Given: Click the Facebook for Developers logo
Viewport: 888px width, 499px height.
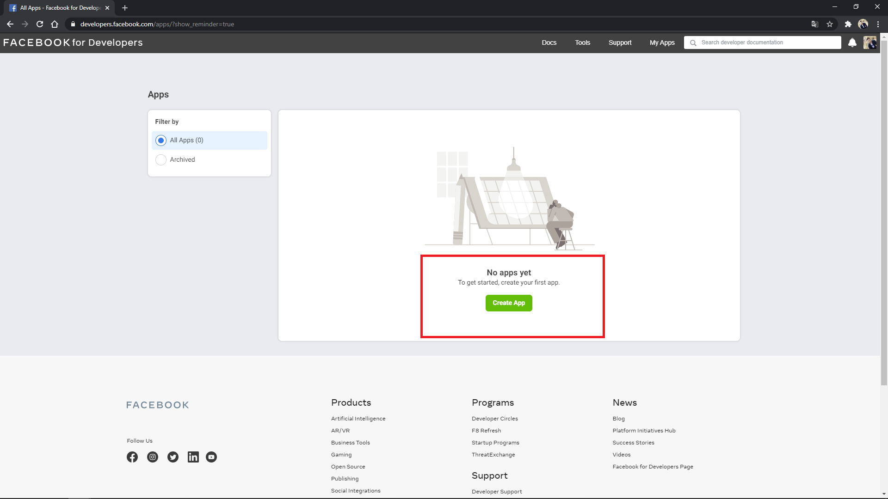Looking at the screenshot, I should point(73,43).
